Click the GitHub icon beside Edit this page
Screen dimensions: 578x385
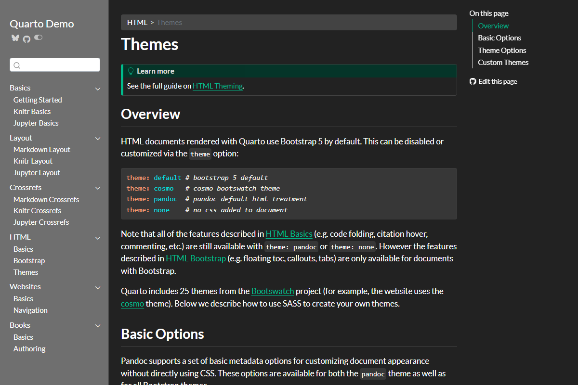pos(473,81)
